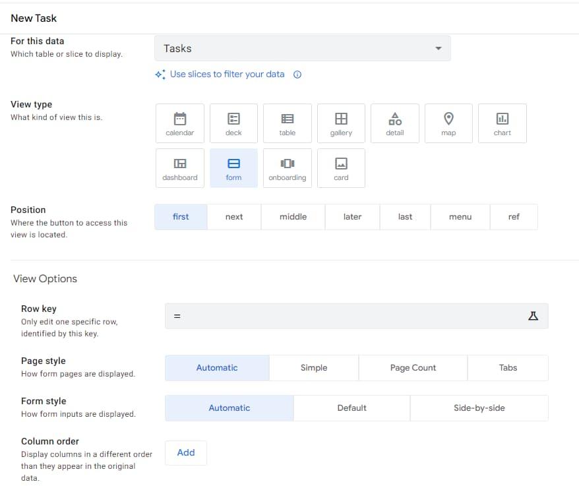Pick the table view type
This screenshot has height=486, width=579.
pos(288,123)
